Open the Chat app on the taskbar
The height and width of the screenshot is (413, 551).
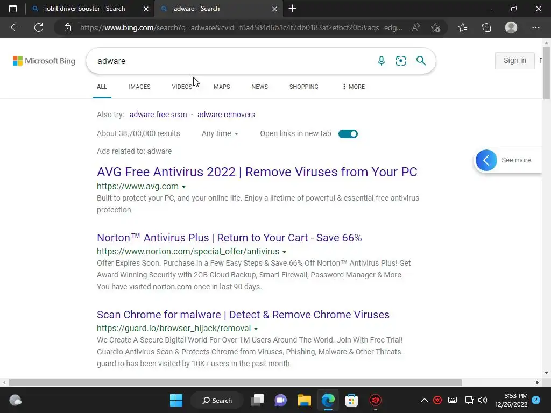pos(280,400)
